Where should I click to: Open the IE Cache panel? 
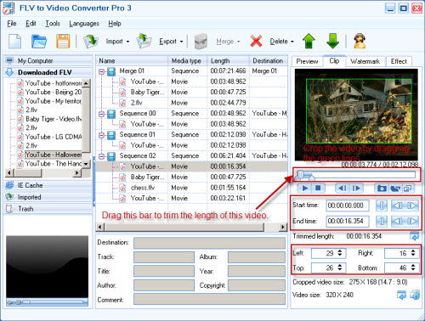(x=48, y=185)
